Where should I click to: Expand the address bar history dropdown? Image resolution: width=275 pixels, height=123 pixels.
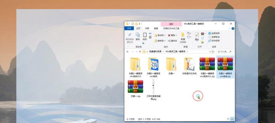pyautogui.click(x=210, y=52)
